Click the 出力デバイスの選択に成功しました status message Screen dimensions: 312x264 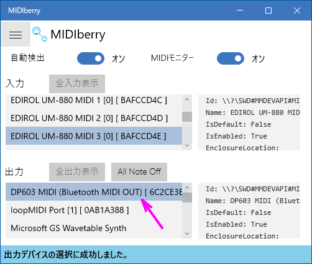[66, 255]
